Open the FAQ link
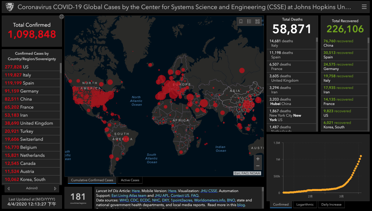This screenshot has height=211, width=372. [x=195, y=195]
